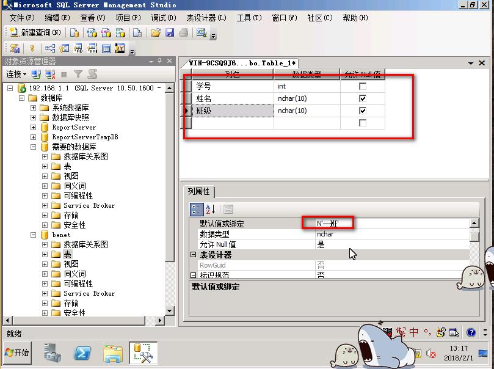The height and width of the screenshot is (369, 494).
Task: Disconnect the server in Object Explorer
Action: [50, 73]
